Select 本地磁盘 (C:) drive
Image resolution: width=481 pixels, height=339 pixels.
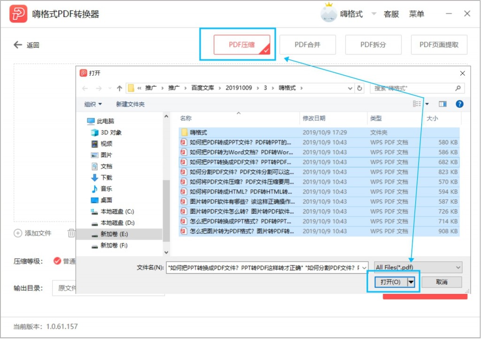113,211
